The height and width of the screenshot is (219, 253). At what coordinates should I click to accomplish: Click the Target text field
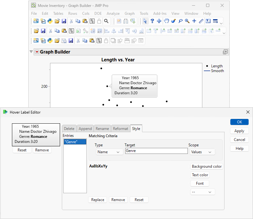point(156,151)
